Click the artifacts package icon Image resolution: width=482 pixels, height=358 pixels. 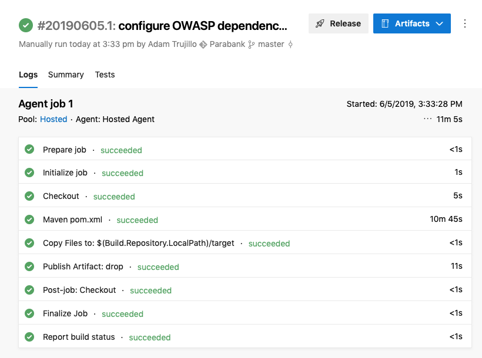coord(385,23)
